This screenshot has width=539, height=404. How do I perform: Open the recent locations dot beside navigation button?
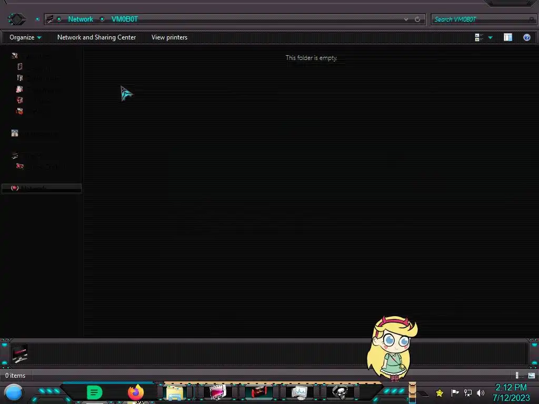tap(37, 19)
